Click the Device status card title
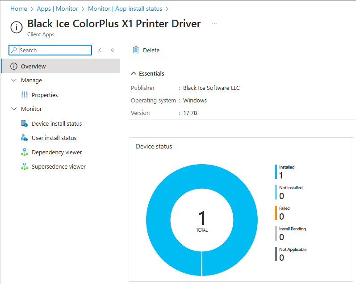Screen dimensions: 356x284 coord(154,146)
